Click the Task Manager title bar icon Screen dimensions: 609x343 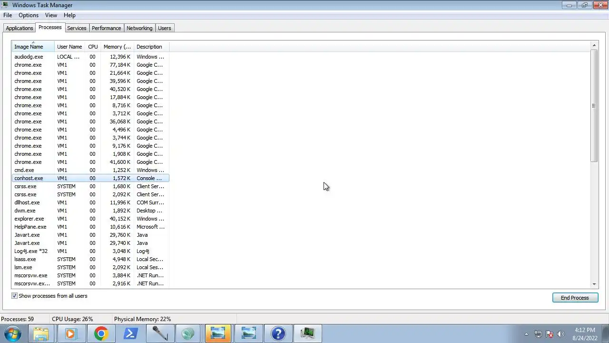tap(5, 5)
